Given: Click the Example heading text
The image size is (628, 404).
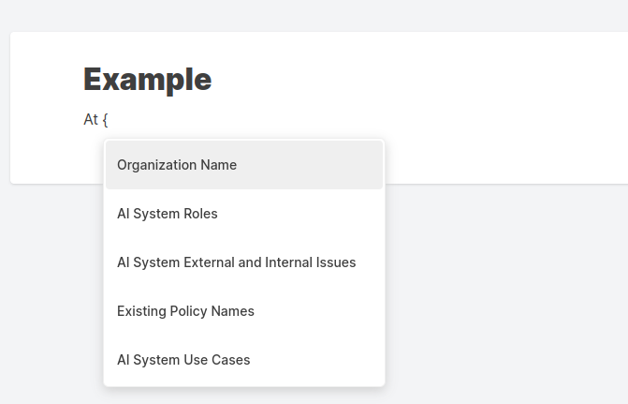Looking at the screenshot, I should coord(147,80).
